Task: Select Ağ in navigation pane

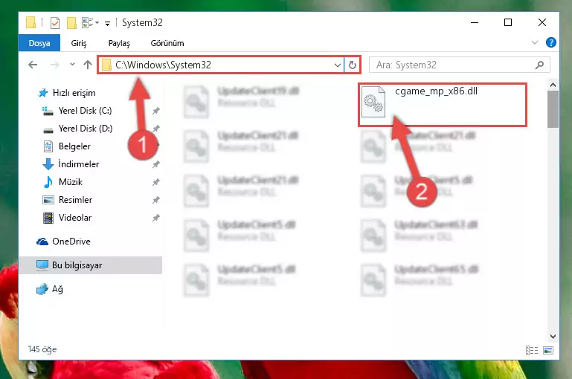Action: (x=57, y=289)
